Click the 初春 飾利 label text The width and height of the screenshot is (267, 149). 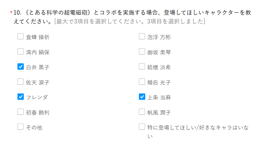coord(38,113)
